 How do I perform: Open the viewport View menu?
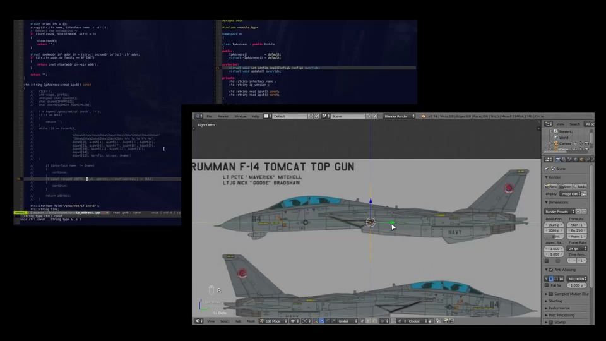211,321
